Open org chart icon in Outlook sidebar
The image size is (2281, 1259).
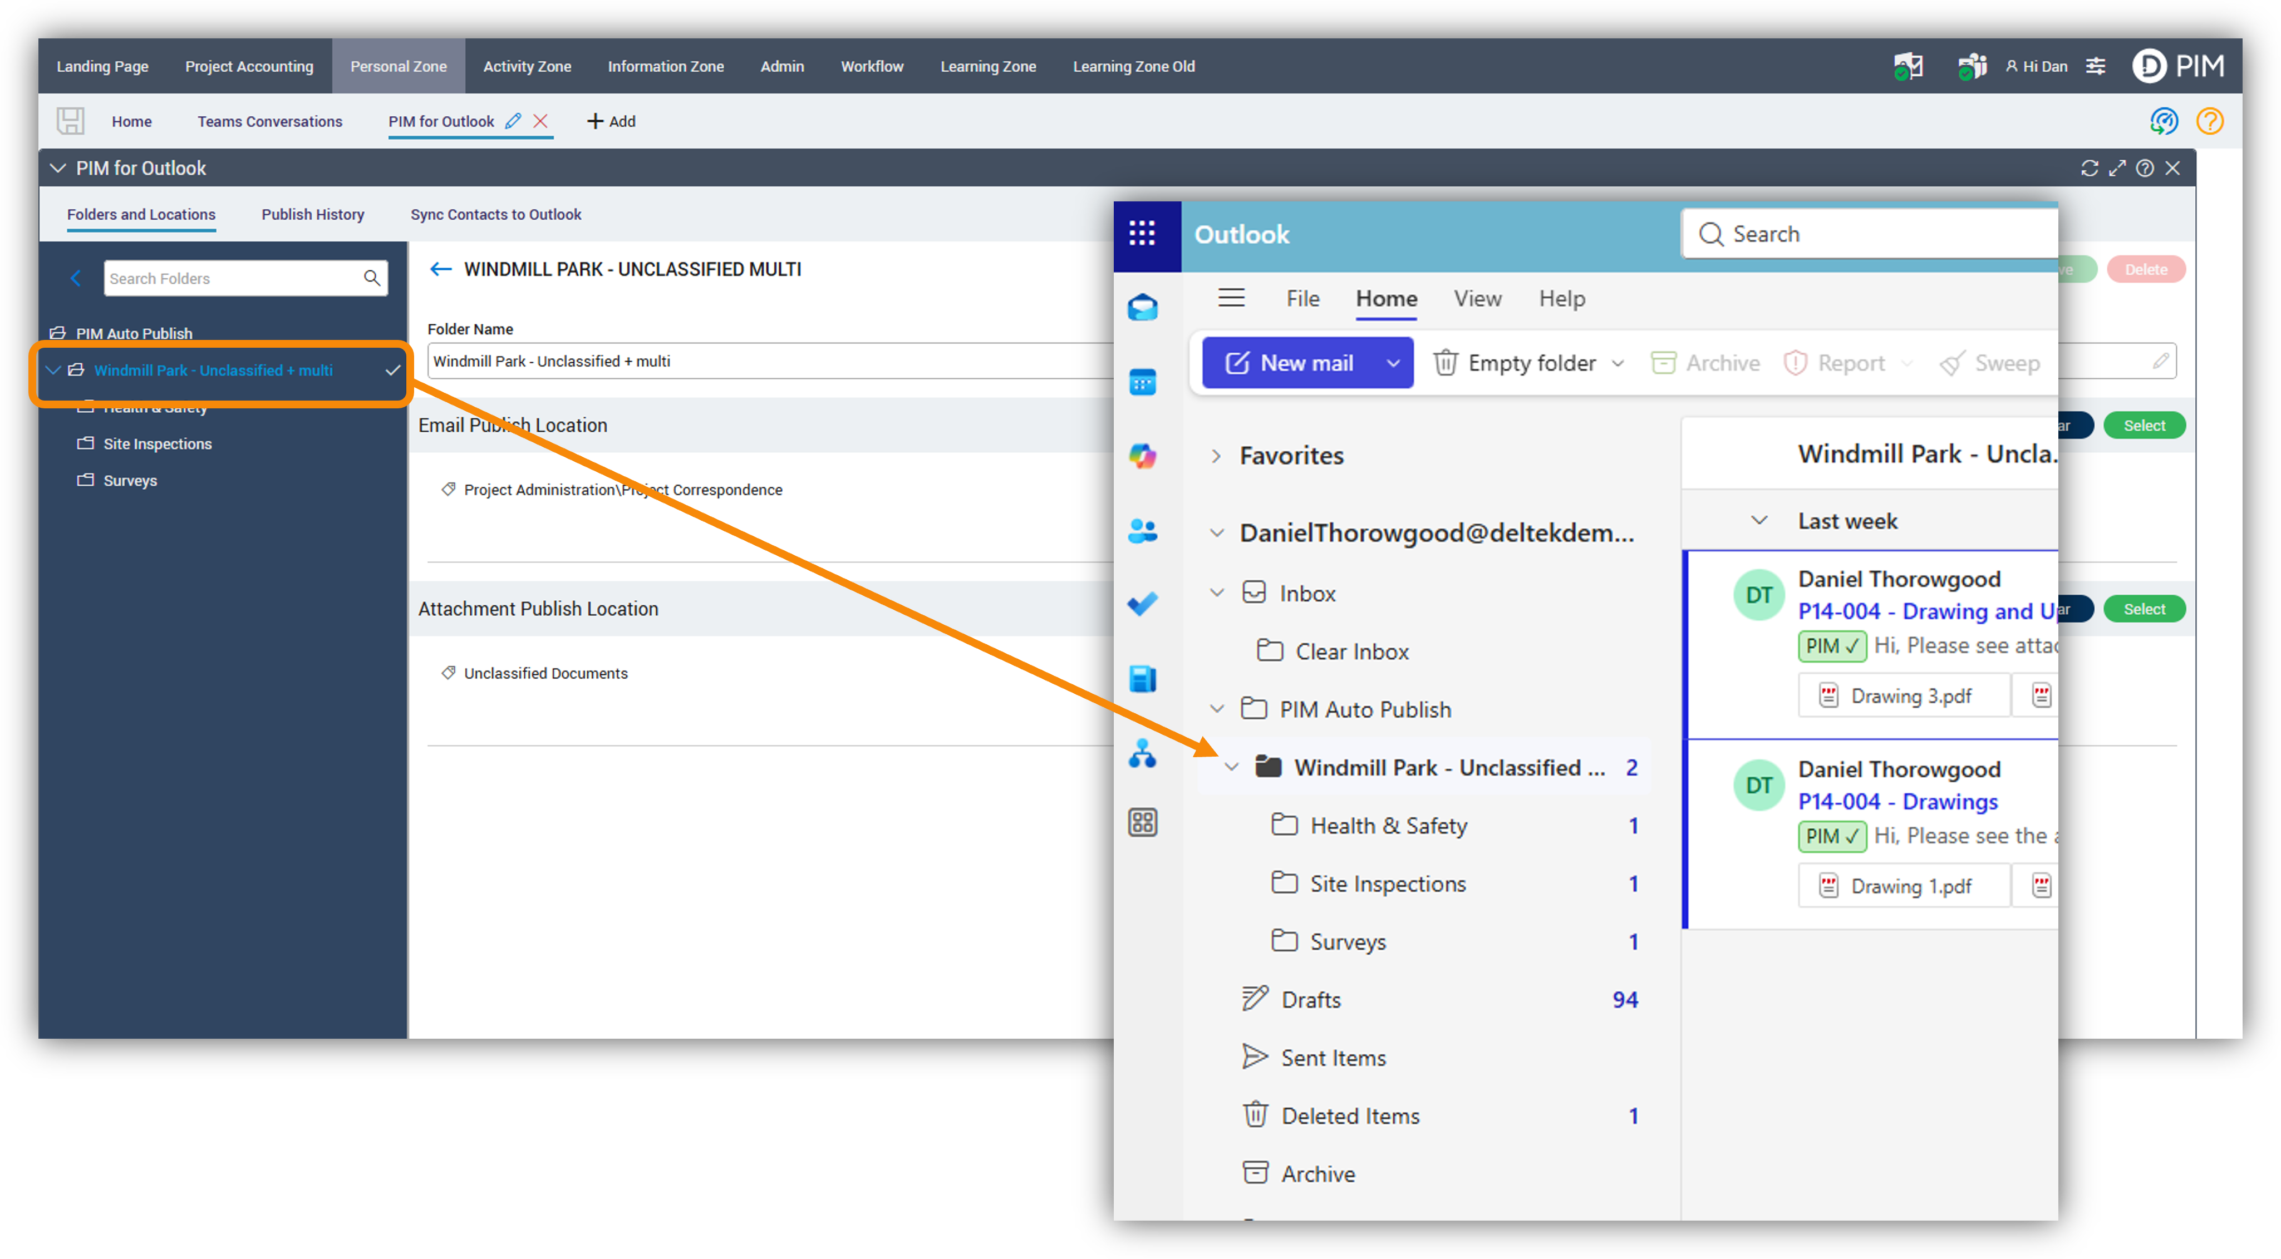(x=1142, y=753)
